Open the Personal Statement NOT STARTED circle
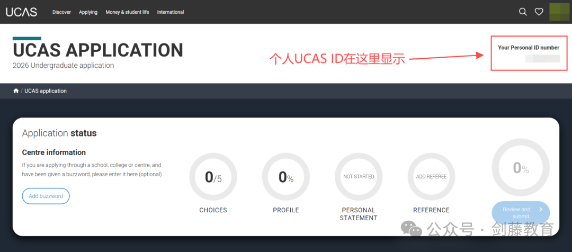 coord(359,177)
